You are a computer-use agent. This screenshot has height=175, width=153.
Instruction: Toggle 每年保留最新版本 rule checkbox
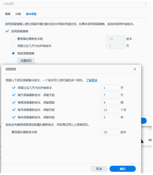coord(14,117)
